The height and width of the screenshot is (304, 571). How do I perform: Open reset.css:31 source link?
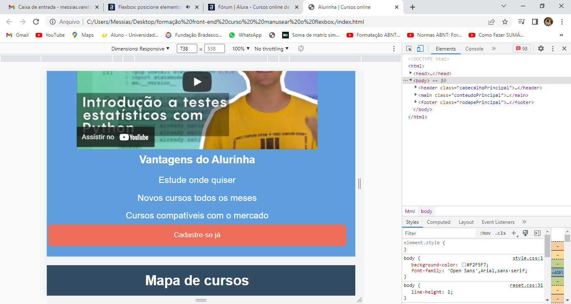pos(526,285)
